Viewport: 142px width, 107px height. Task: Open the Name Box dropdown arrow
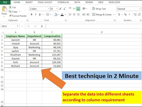(x=17, y=26)
